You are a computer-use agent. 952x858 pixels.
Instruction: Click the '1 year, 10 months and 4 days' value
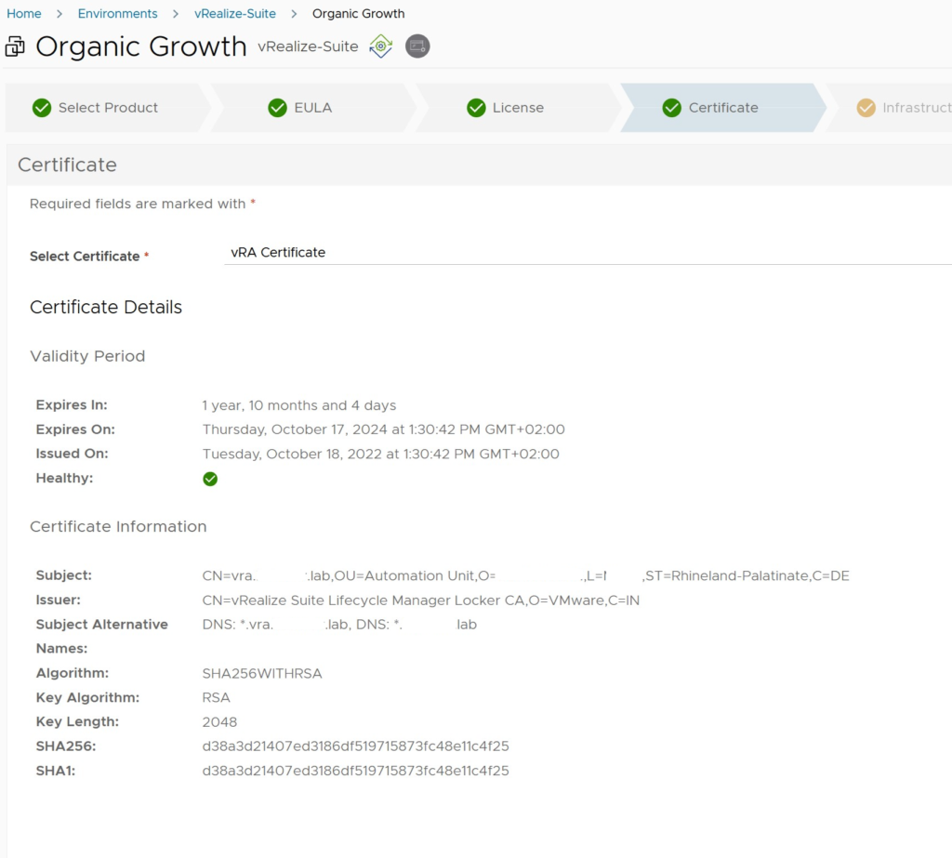tap(298, 405)
